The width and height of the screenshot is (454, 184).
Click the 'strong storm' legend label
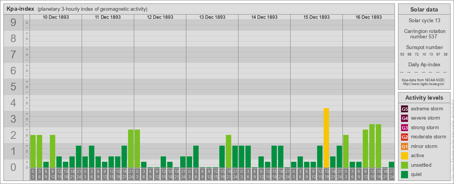coord(425,128)
